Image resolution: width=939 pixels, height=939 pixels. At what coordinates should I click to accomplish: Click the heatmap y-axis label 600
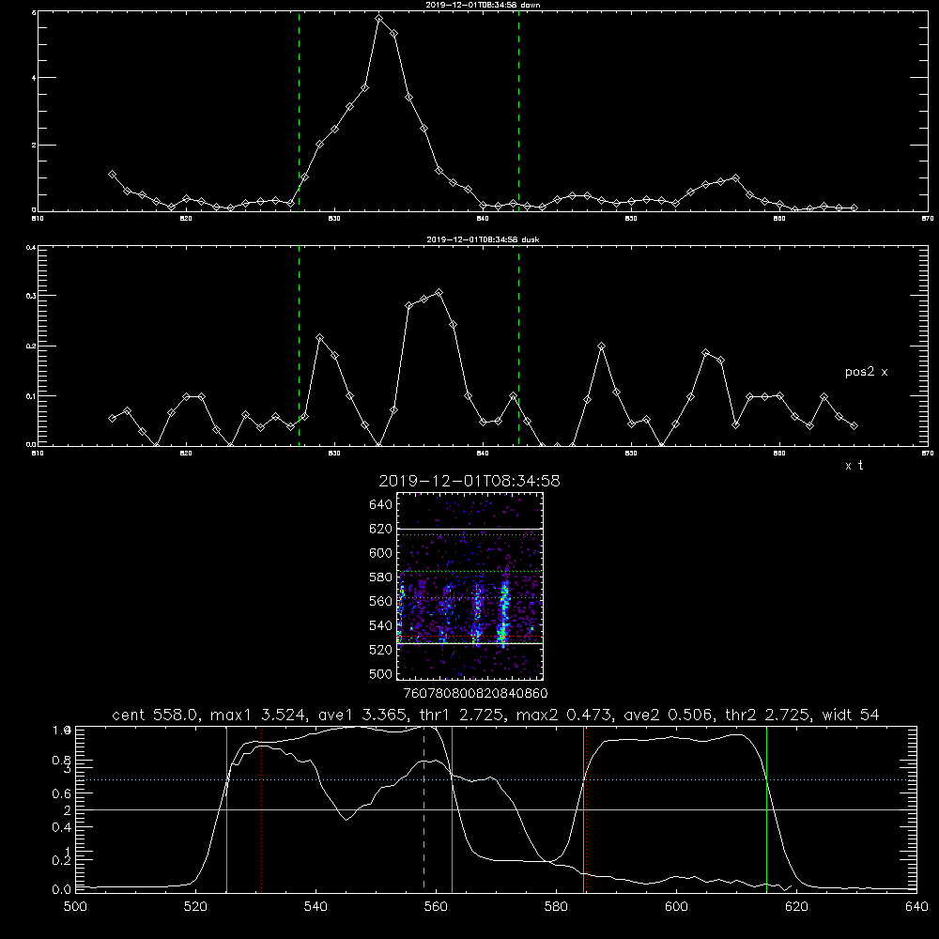(381, 553)
